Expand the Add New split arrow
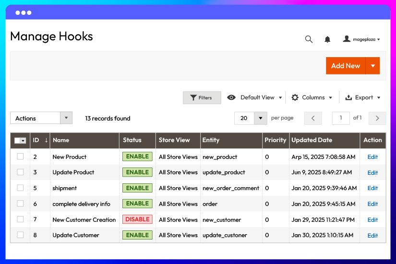 coord(372,66)
